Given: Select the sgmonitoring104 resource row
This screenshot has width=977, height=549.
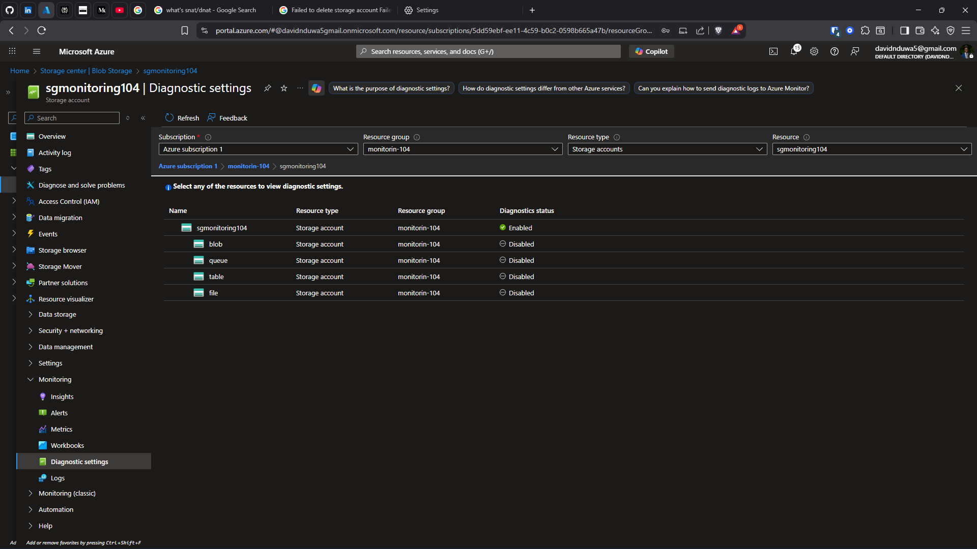Looking at the screenshot, I should 564,228.
